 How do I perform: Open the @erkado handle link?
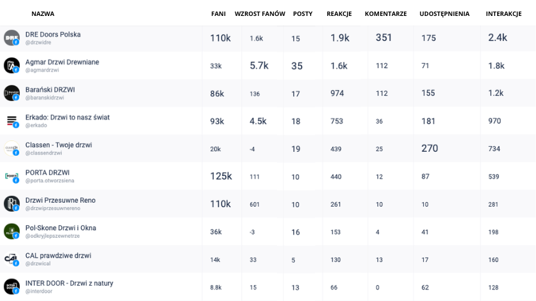pos(36,125)
